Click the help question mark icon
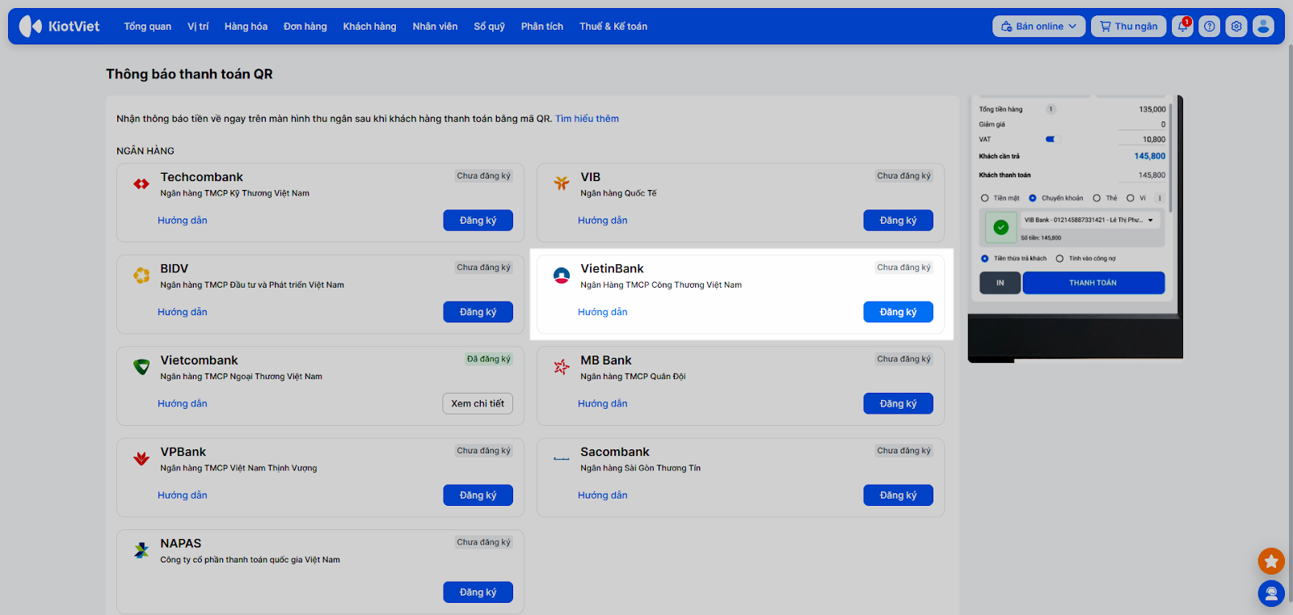The height and width of the screenshot is (615, 1293). (1209, 27)
